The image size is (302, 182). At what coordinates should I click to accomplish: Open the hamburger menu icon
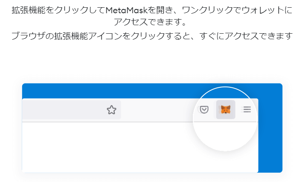[x=247, y=110]
